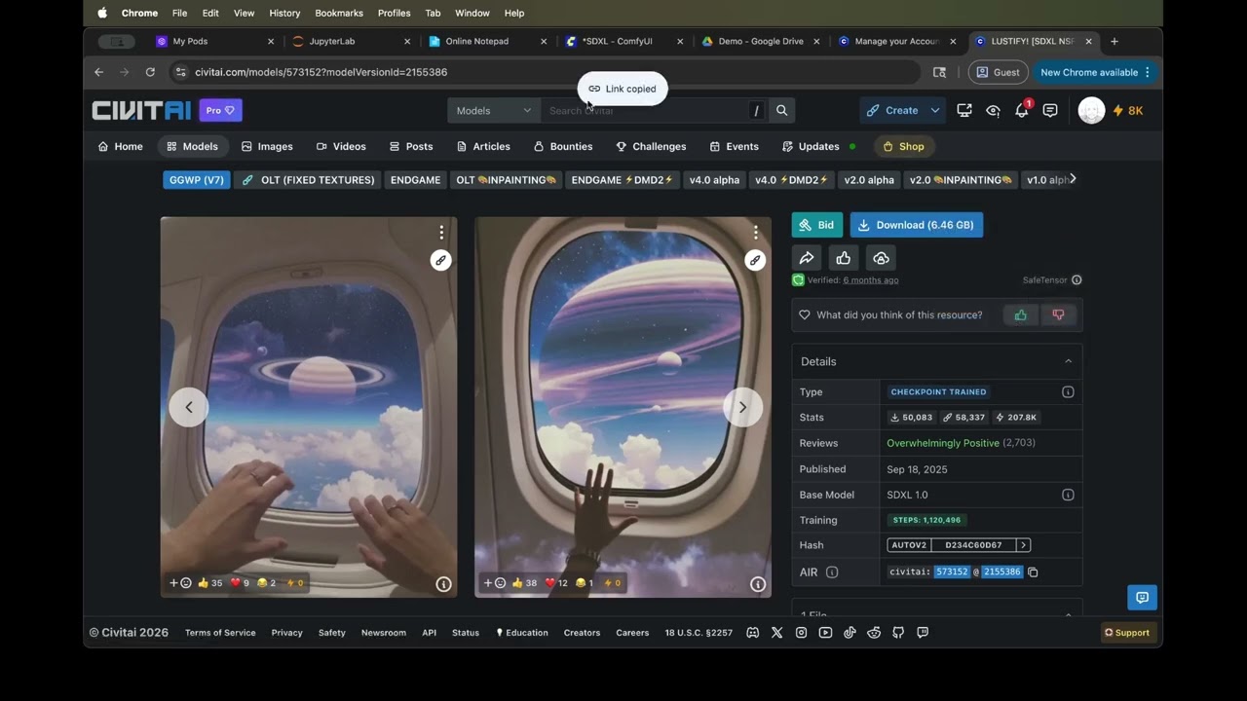The width and height of the screenshot is (1247, 701).
Task: Click the SafeTensor info icon
Action: pos(1077,280)
